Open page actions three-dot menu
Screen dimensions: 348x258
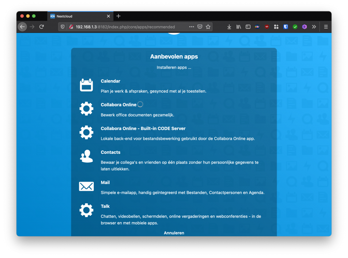point(192,27)
